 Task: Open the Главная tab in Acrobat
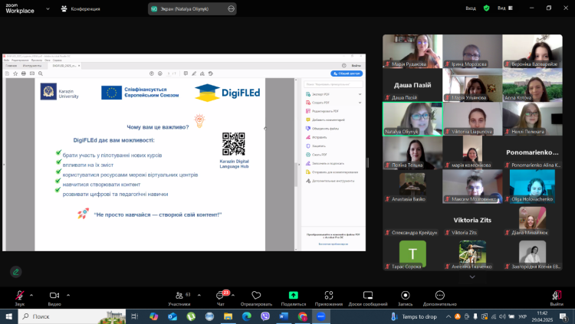click(11, 66)
